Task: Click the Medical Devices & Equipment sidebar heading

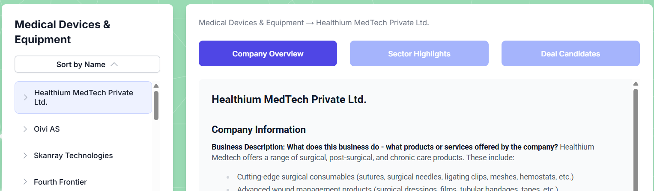Action: point(63,32)
